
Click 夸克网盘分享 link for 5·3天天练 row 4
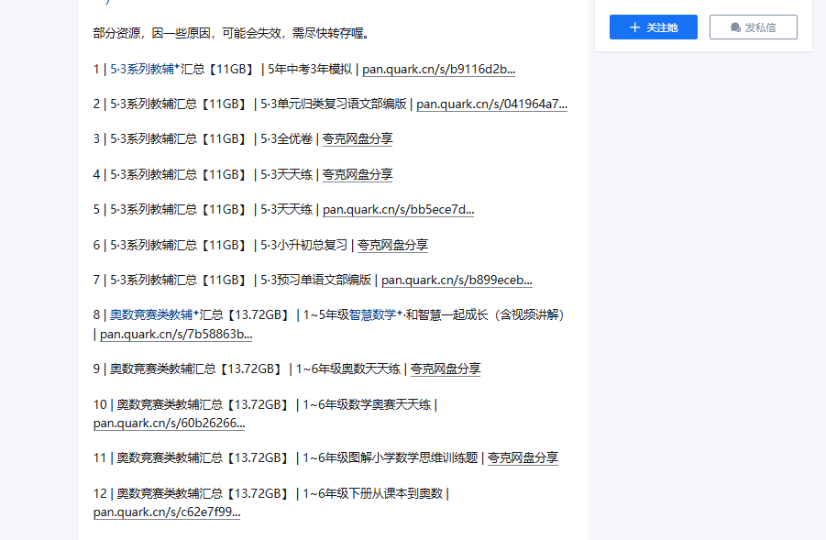358,174
